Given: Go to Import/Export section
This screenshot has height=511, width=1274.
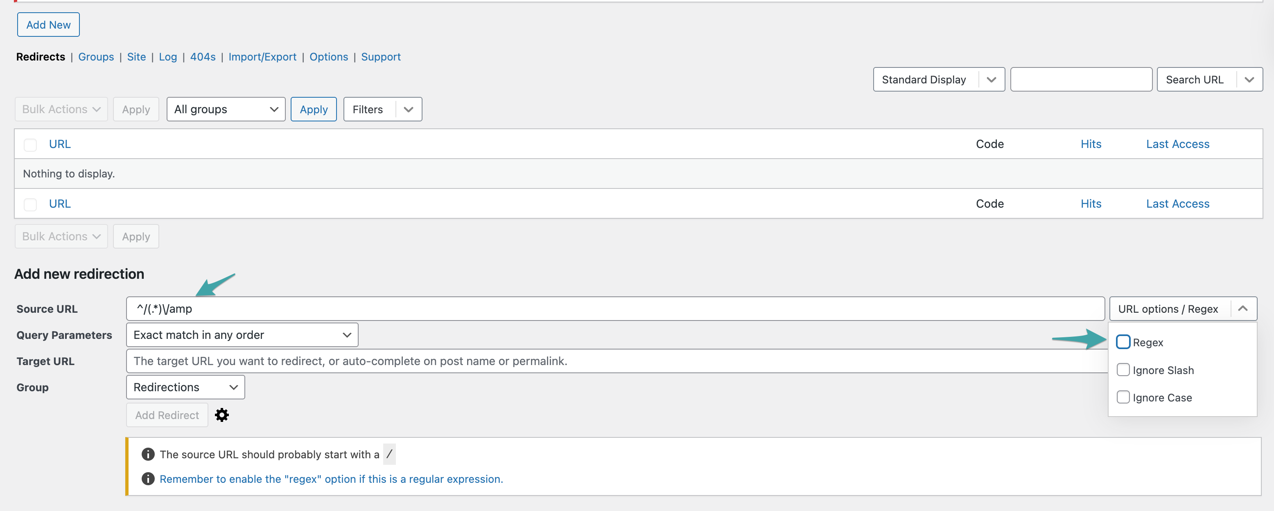Looking at the screenshot, I should (x=262, y=57).
